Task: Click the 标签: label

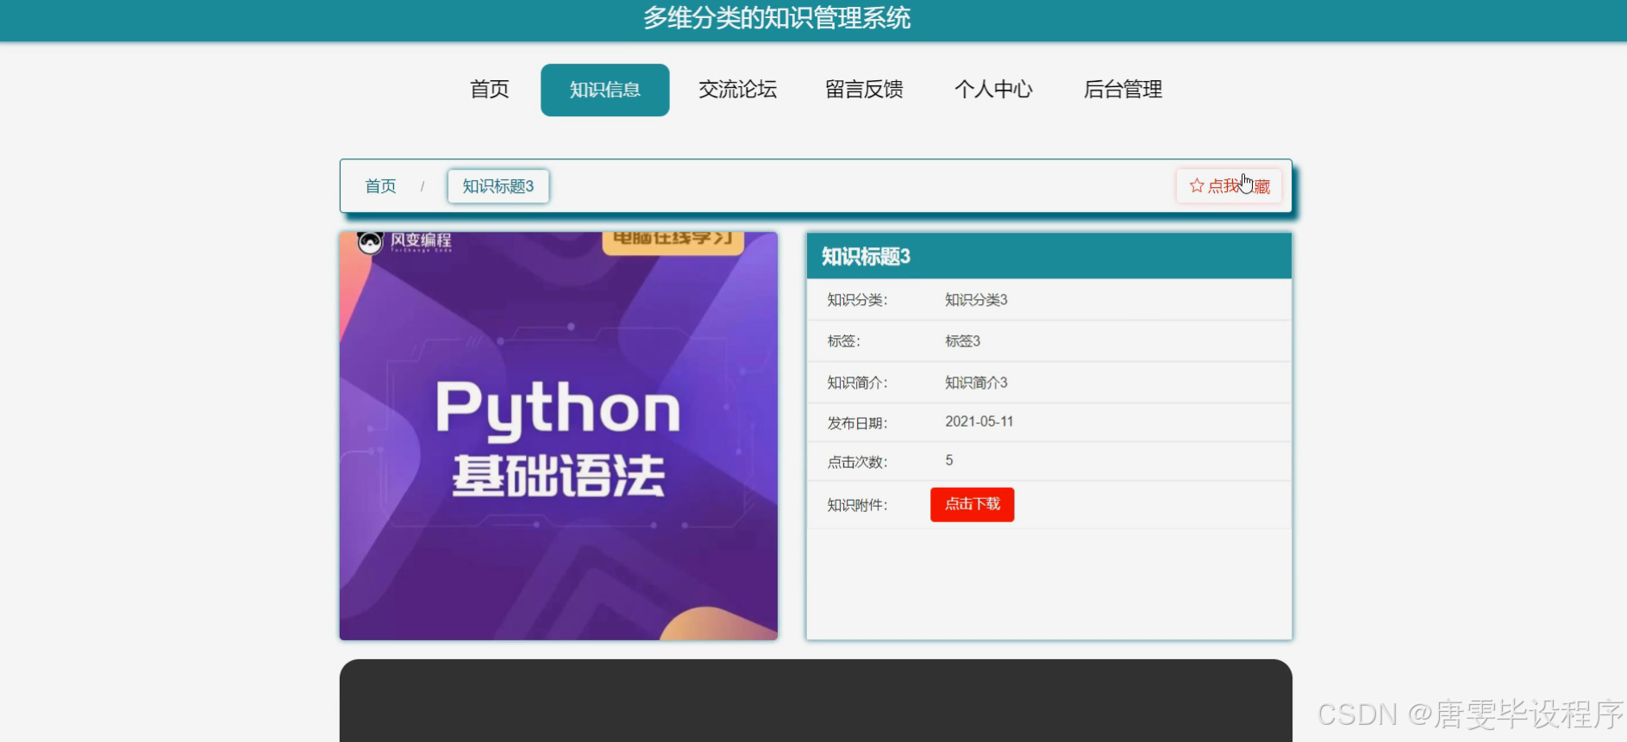Action: click(x=843, y=341)
